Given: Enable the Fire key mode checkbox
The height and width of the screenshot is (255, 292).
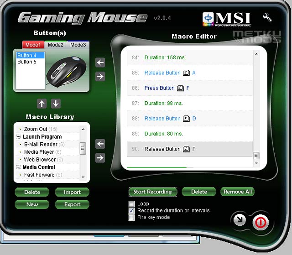Looking at the screenshot, I should (x=131, y=218).
